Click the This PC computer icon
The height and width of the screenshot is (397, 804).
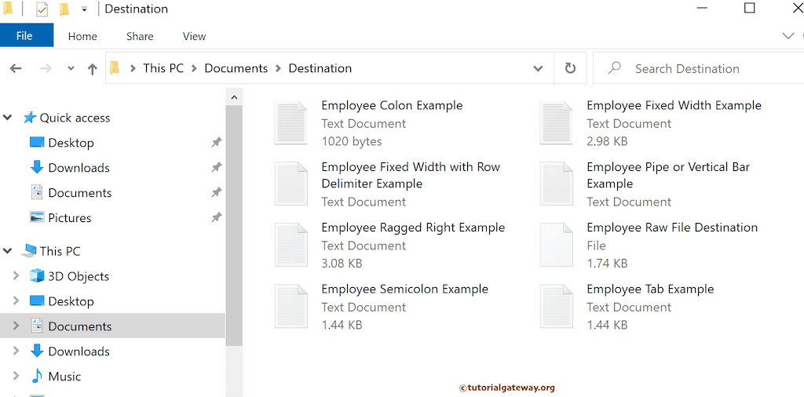coord(29,251)
